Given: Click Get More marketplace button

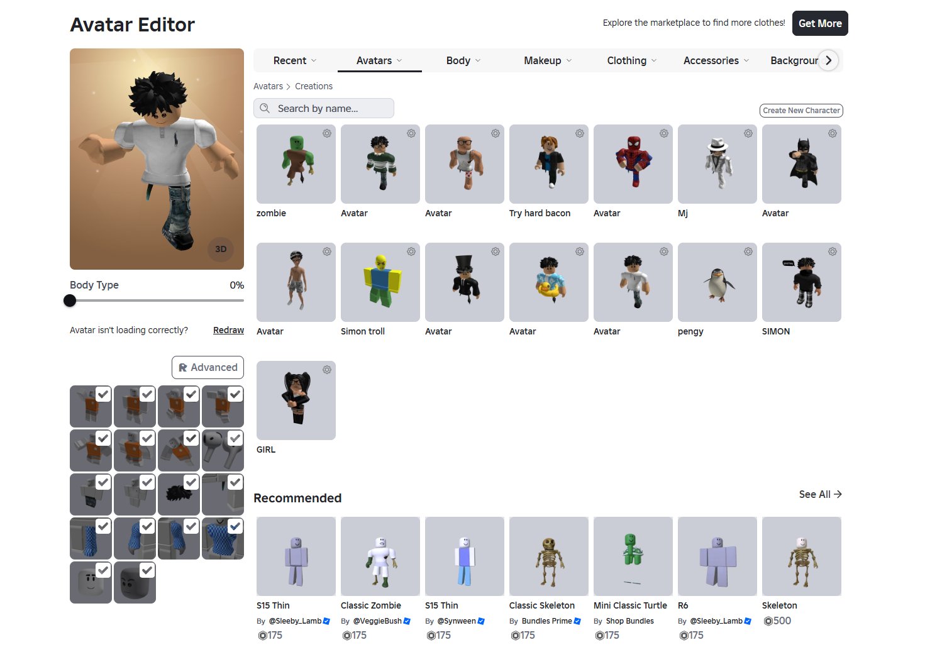Looking at the screenshot, I should [820, 23].
